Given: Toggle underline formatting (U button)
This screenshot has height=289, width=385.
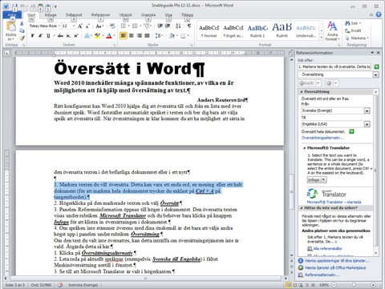Looking at the screenshot, I should pyautogui.click(x=48, y=35).
